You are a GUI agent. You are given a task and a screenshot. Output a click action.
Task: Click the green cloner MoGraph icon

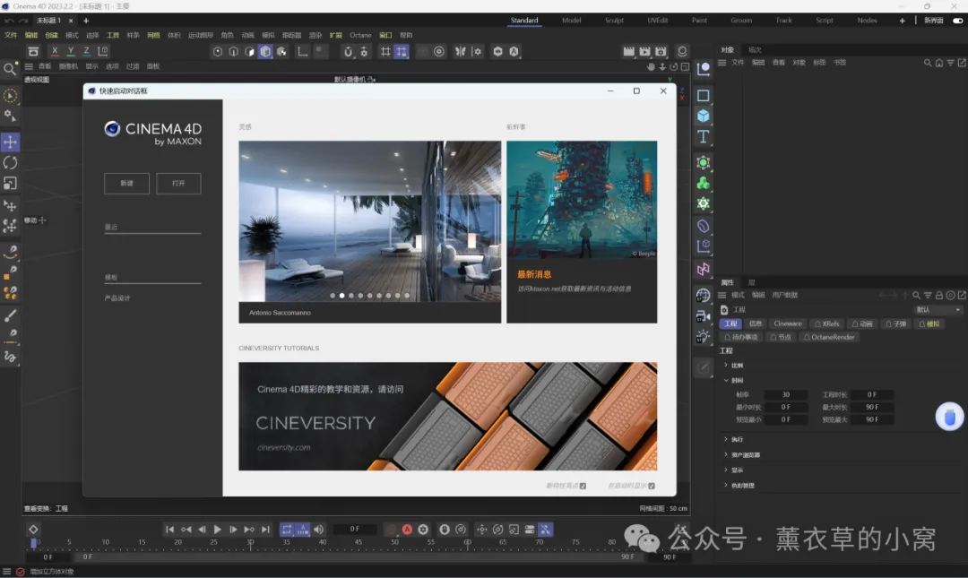[x=704, y=184]
